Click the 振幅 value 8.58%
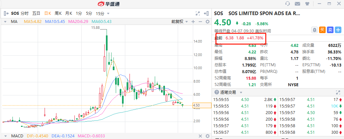The image size is (344, 139). tap(251, 59)
